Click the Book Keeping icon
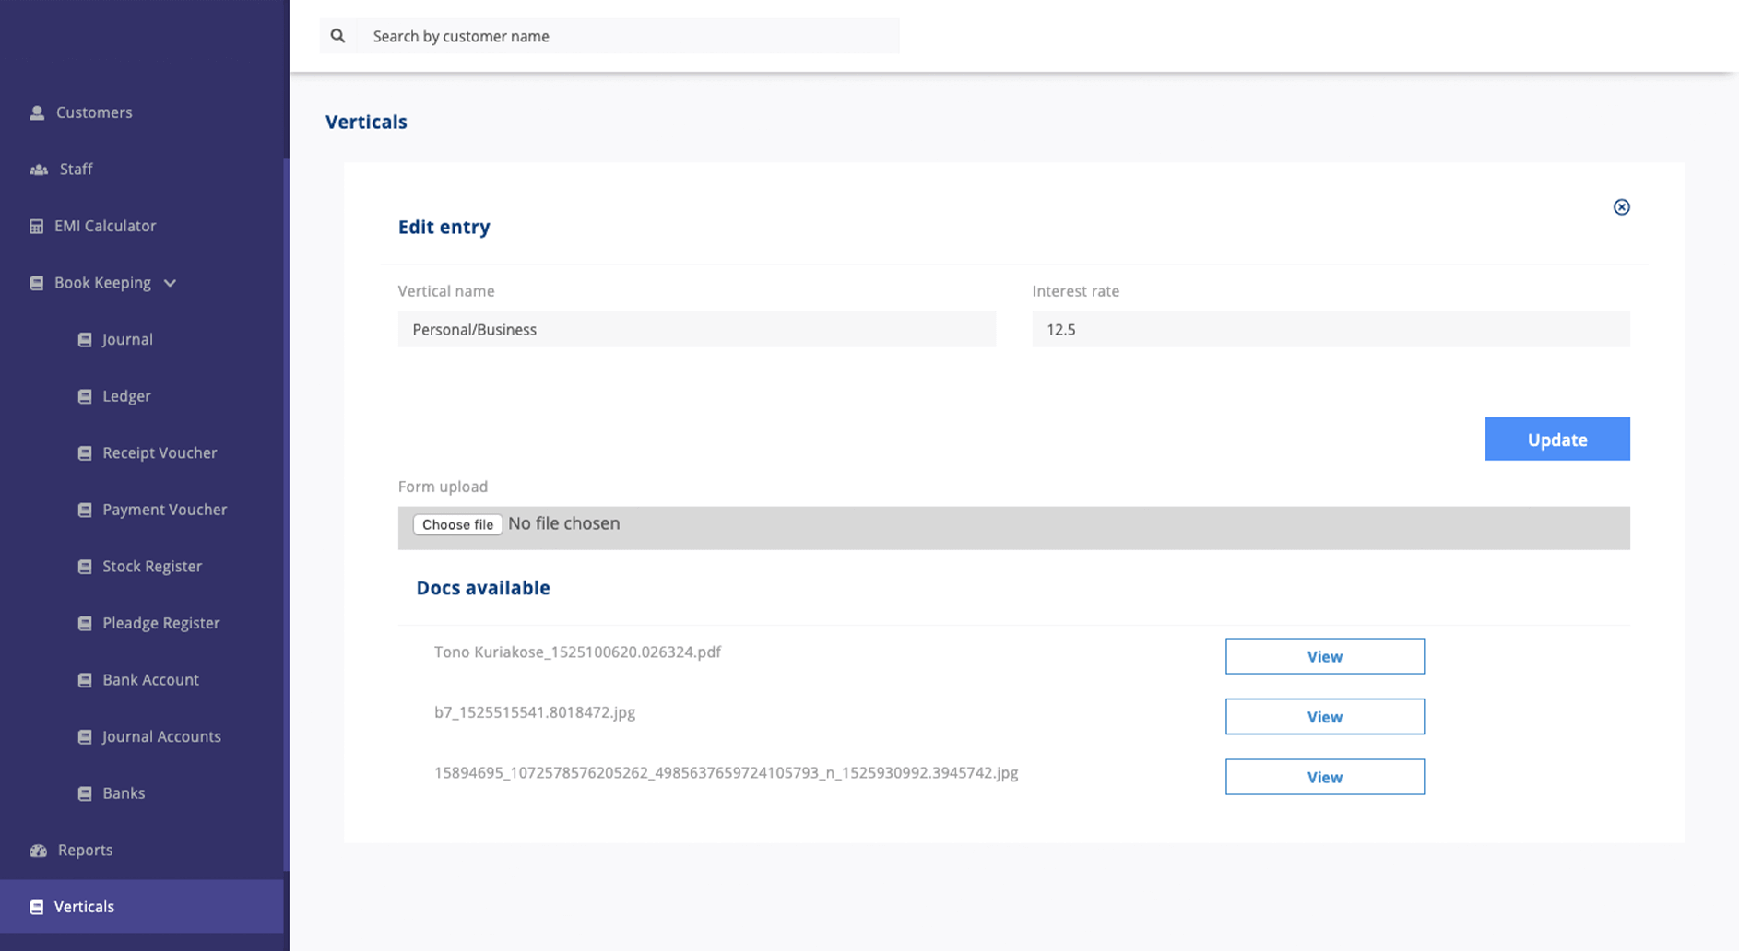The height and width of the screenshot is (951, 1739). coord(37,283)
